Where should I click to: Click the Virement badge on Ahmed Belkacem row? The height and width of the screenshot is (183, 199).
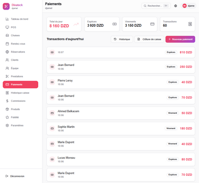pyautogui.click(x=173, y=113)
